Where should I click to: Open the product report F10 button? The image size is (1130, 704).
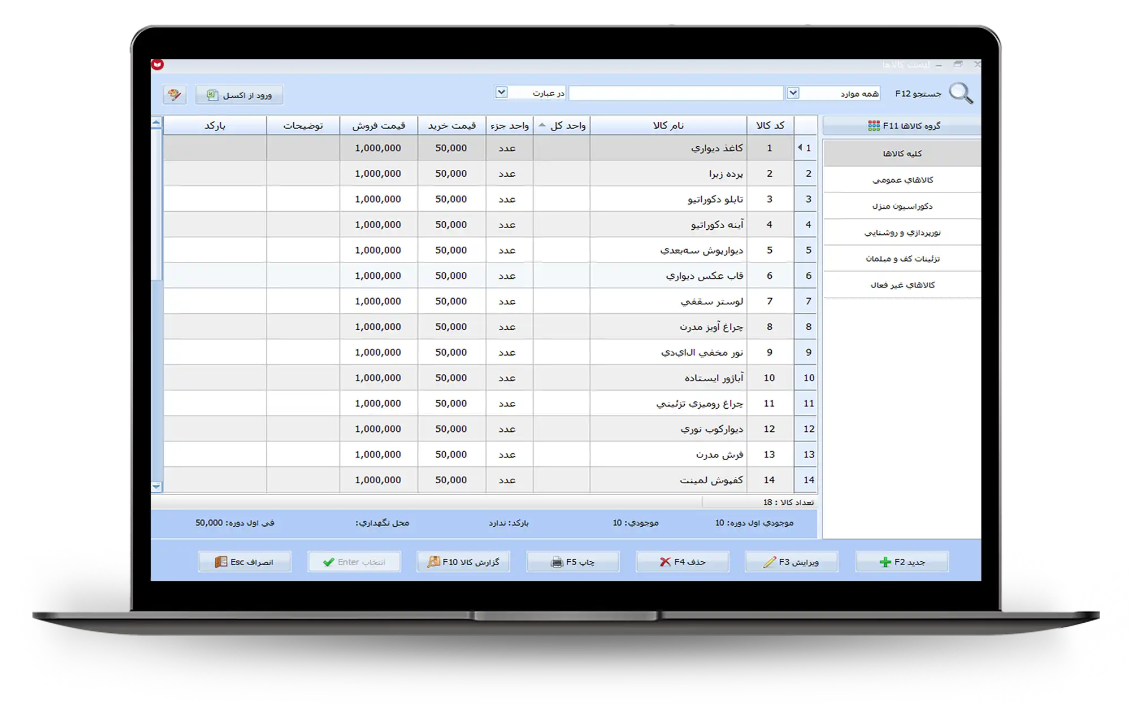[x=463, y=562]
